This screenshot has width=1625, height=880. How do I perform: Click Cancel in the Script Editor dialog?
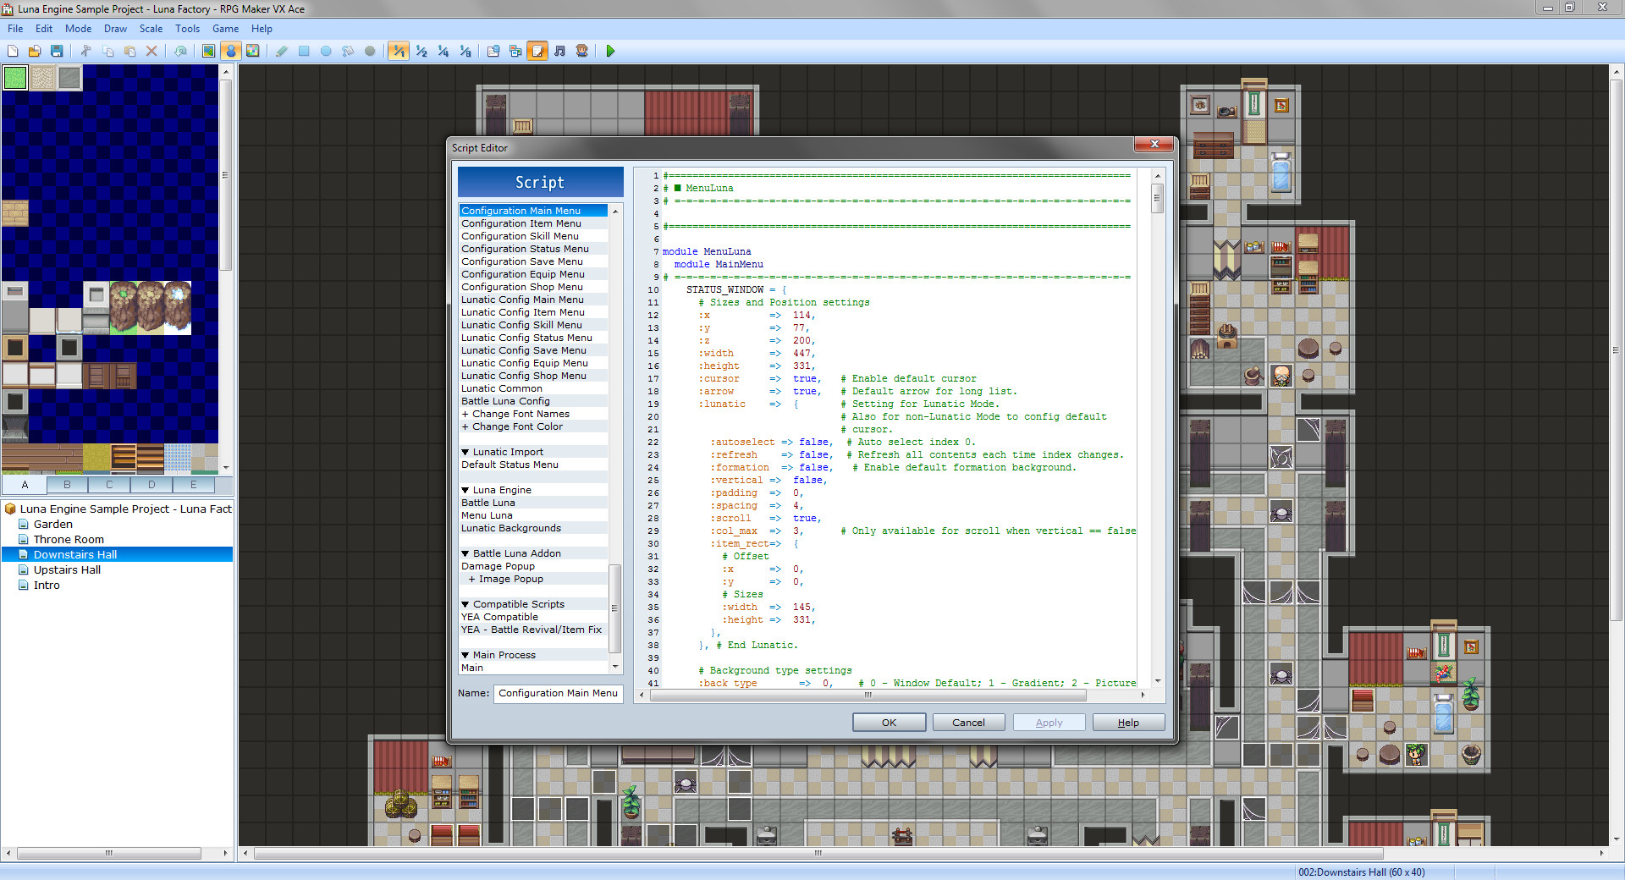pos(967,722)
